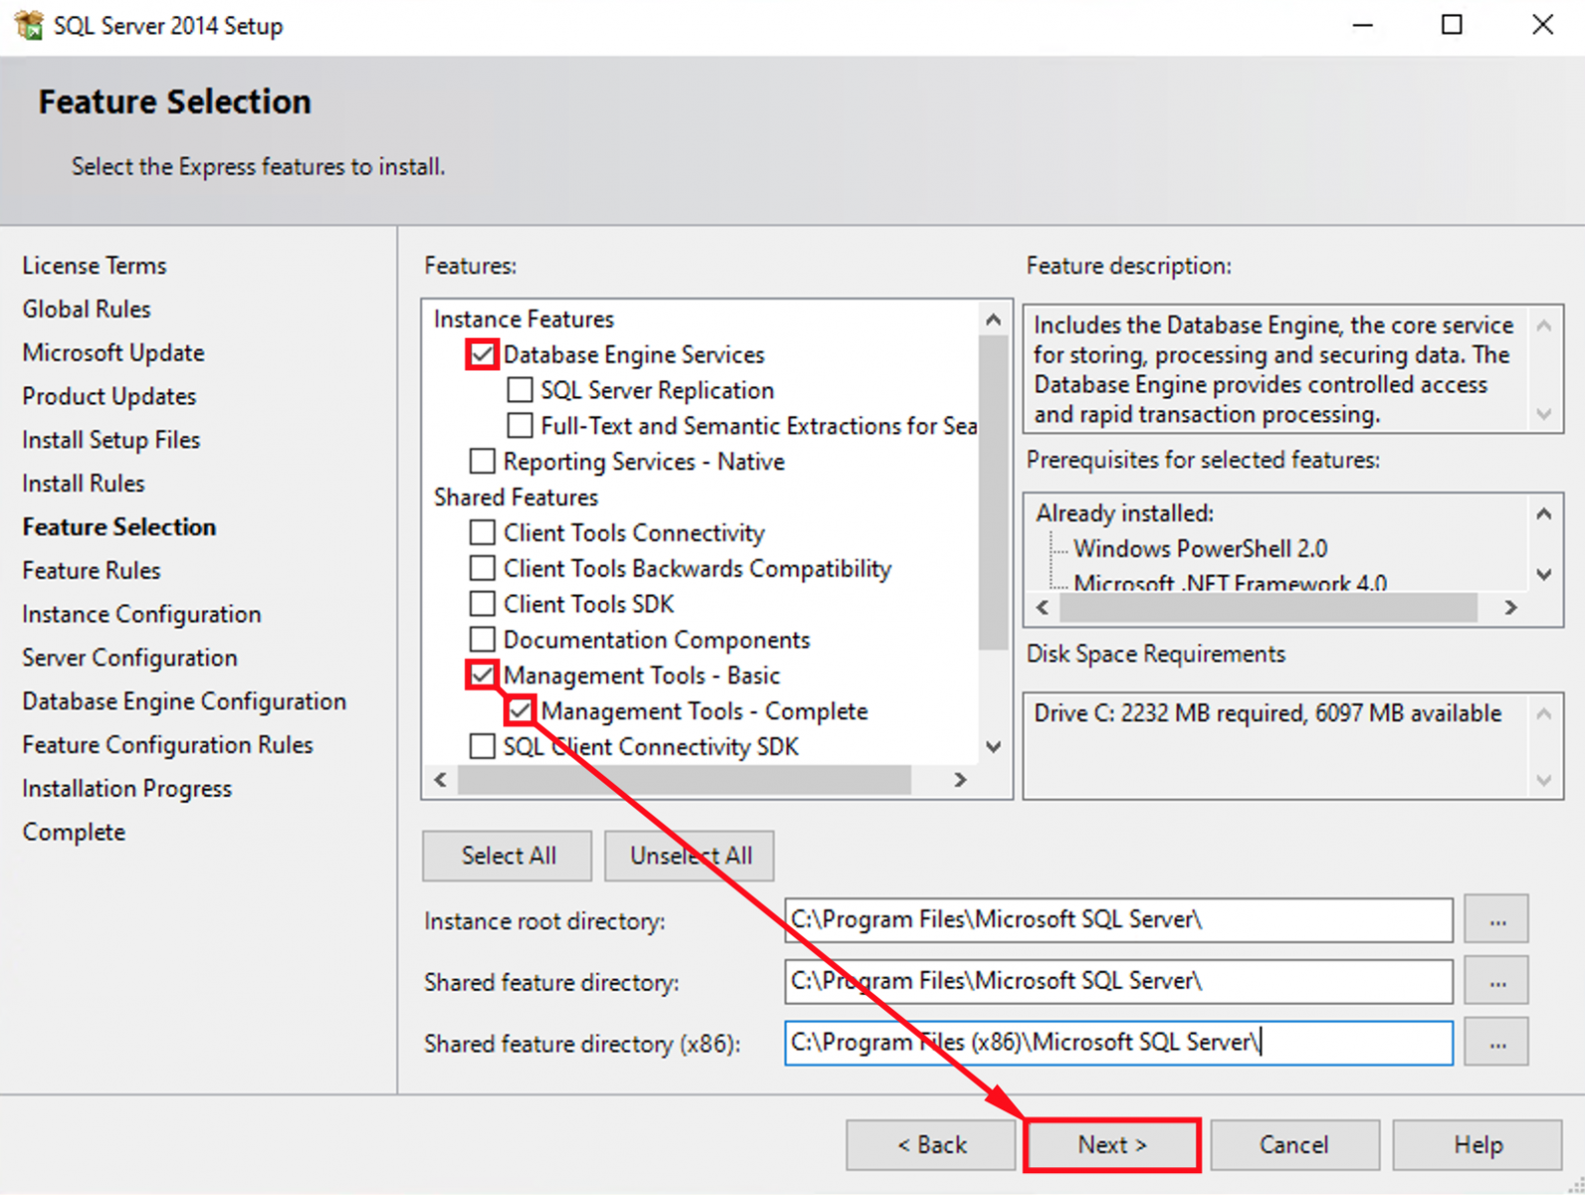Open browse dialog for x86 shared directory
This screenshot has width=1585, height=1195.
tap(1496, 1043)
